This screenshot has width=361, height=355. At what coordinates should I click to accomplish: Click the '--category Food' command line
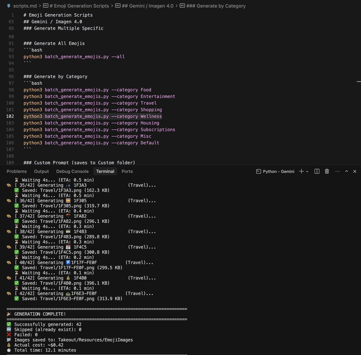(x=88, y=90)
